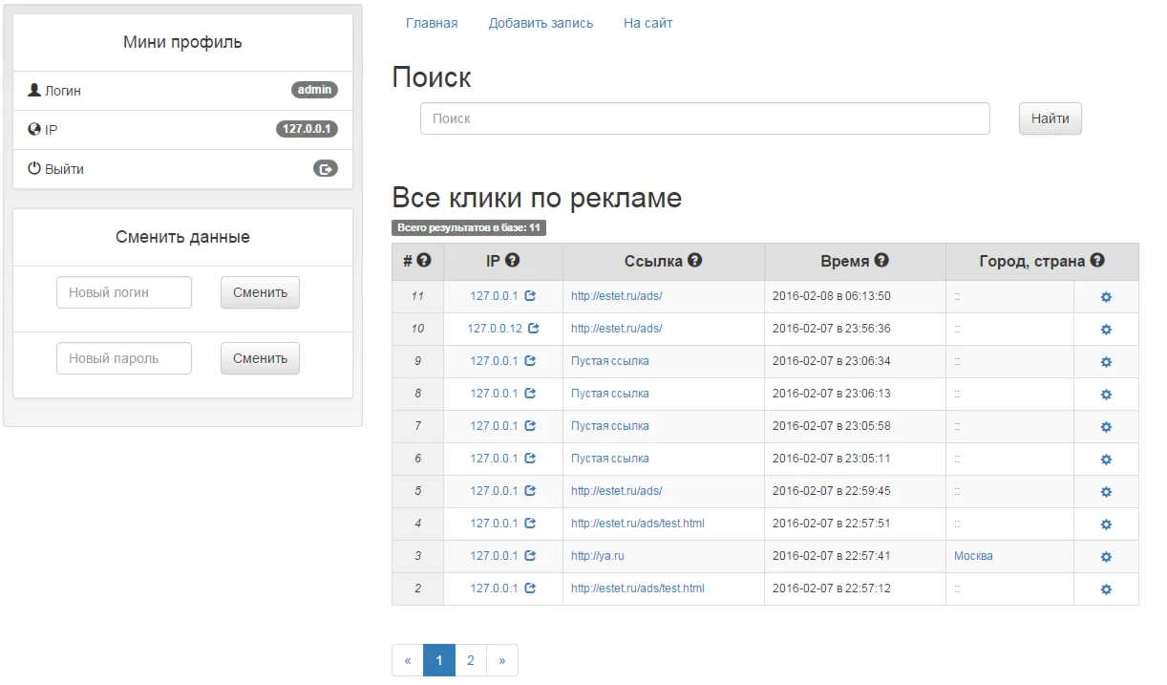Click the external link icon next to 127.0.0.12

[x=533, y=329]
